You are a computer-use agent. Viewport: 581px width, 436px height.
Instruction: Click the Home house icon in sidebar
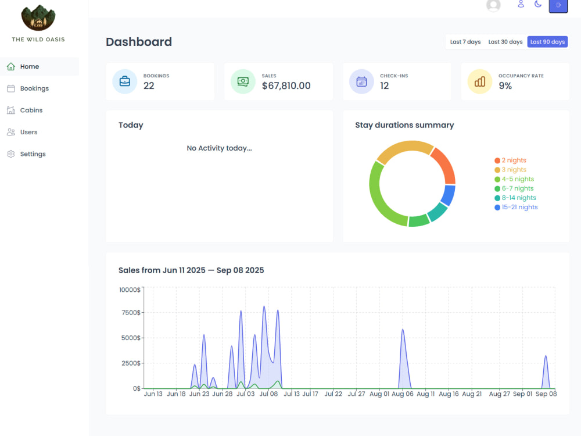[x=11, y=66]
